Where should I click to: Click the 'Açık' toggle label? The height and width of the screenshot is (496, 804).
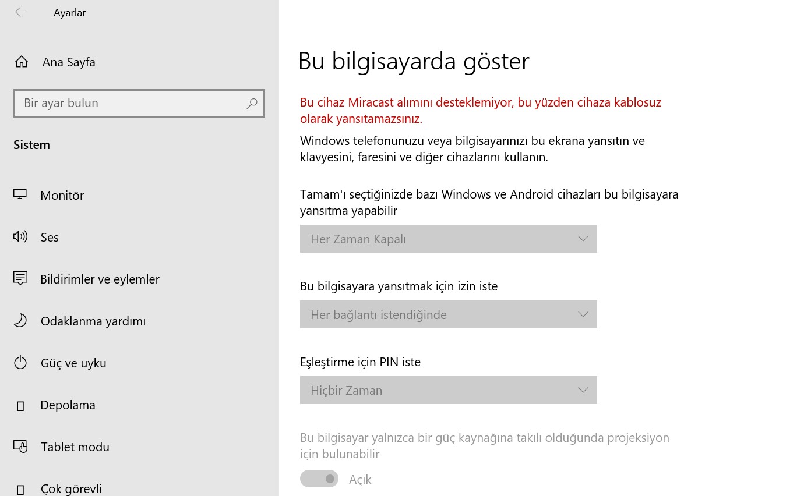[x=360, y=480]
